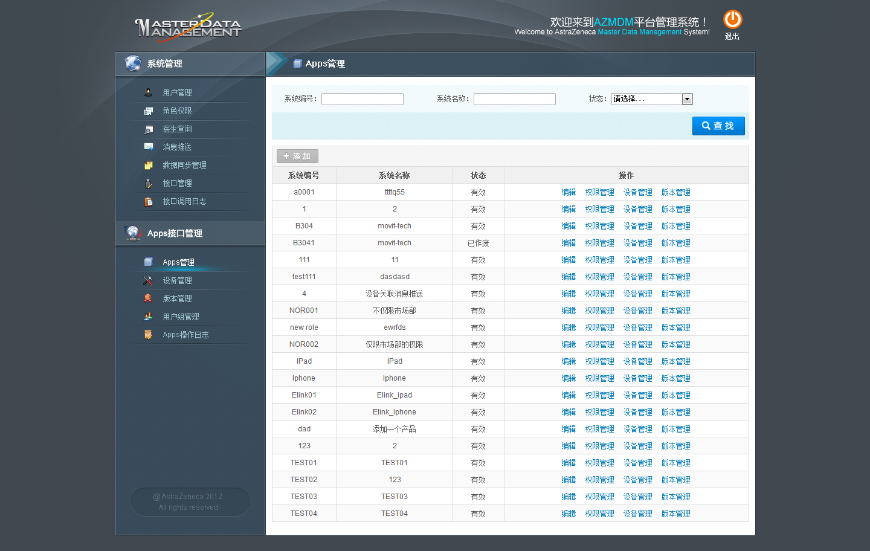The width and height of the screenshot is (870, 551).
Task: Open 设备管理 for row Iphone
Action: coord(637,378)
